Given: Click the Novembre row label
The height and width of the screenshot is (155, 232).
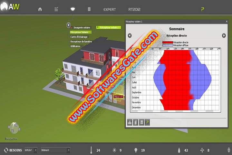Looking at the screenshot, I should (x=136, y=102).
